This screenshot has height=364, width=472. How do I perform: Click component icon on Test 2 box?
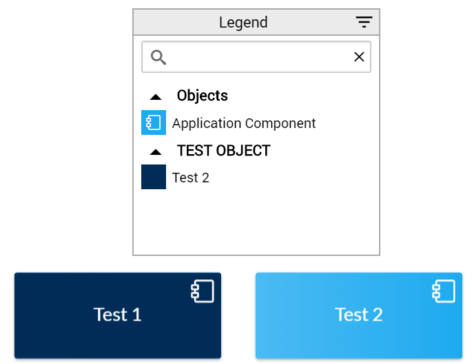coord(443,291)
